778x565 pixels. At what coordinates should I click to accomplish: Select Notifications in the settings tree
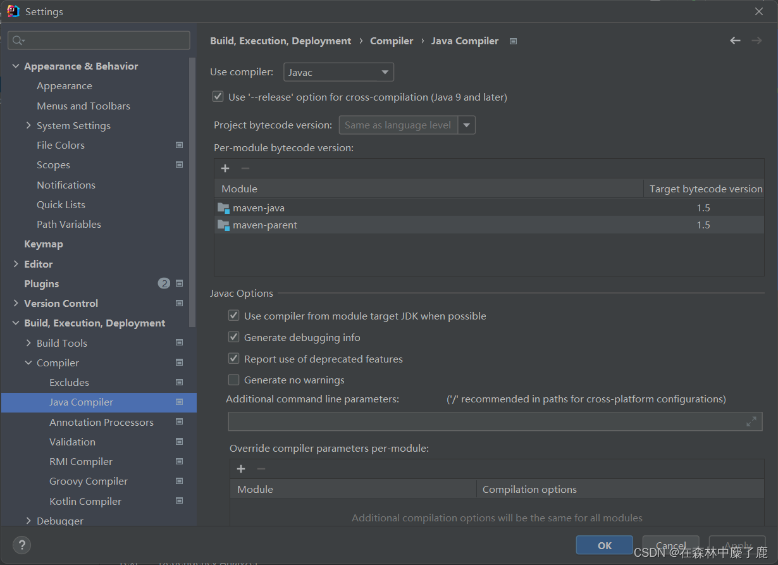point(66,185)
